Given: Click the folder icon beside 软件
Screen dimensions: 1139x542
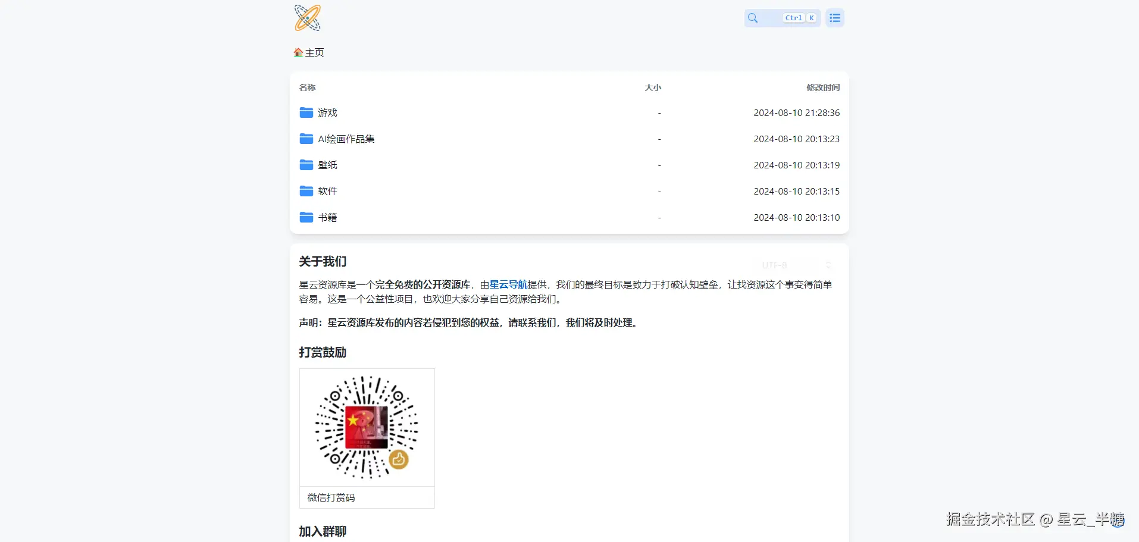Looking at the screenshot, I should tap(306, 191).
